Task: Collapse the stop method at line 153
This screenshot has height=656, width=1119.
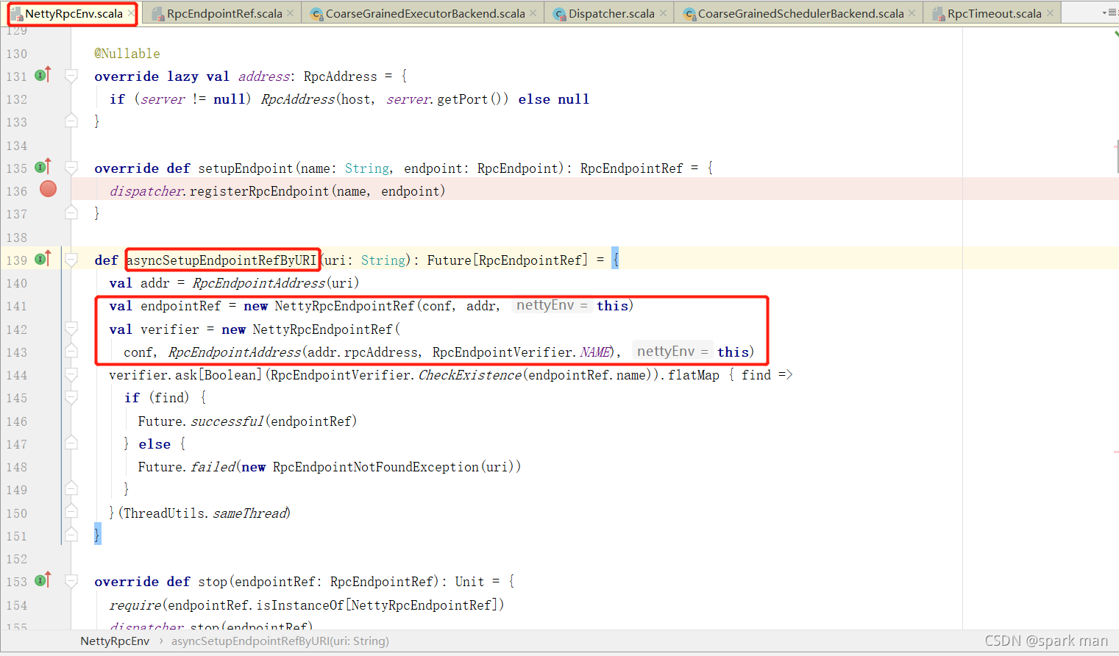Action: coord(71,581)
